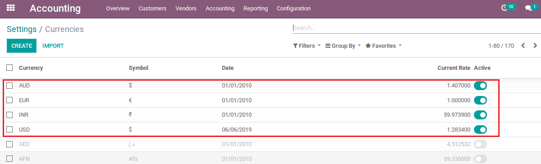Expand the Favorites dropdown

383,46
